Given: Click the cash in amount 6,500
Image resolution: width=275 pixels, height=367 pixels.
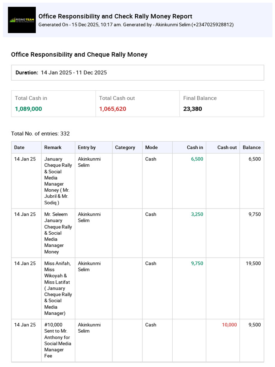Looking at the screenshot, I should pyautogui.click(x=197, y=159).
